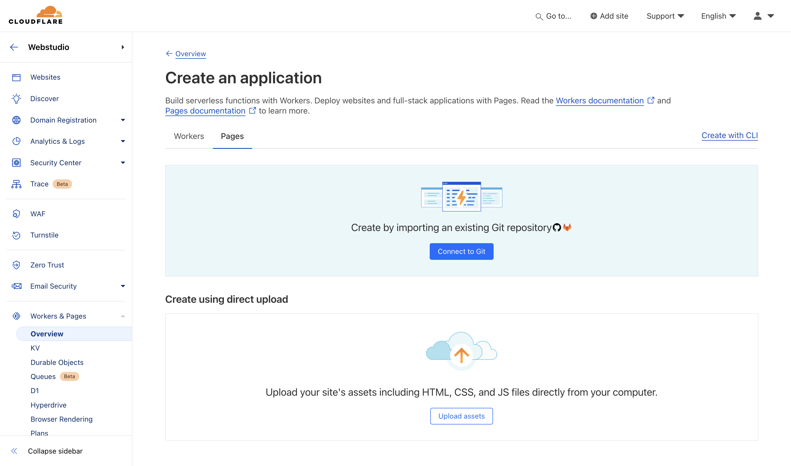Image resolution: width=791 pixels, height=466 pixels.
Task: Click the cloud upload illustration
Action: [461, 351]
